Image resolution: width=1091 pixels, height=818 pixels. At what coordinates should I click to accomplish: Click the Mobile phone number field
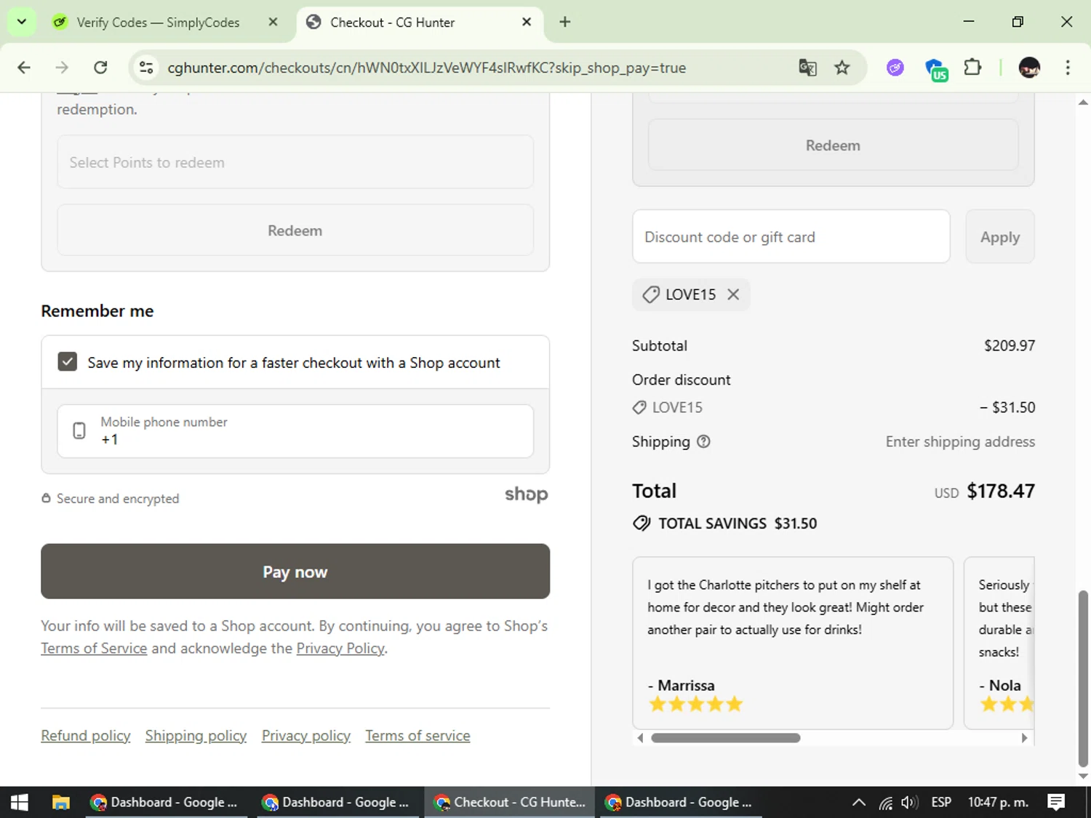295,431
